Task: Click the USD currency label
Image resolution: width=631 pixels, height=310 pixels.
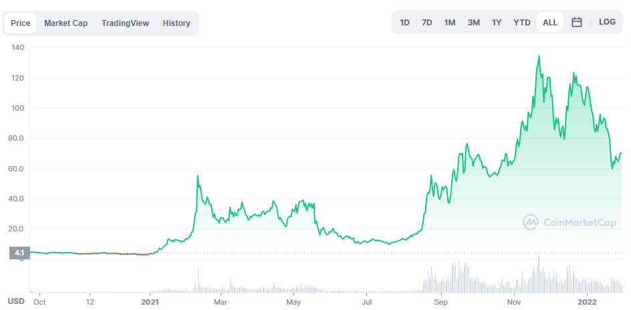Action: 17,301
